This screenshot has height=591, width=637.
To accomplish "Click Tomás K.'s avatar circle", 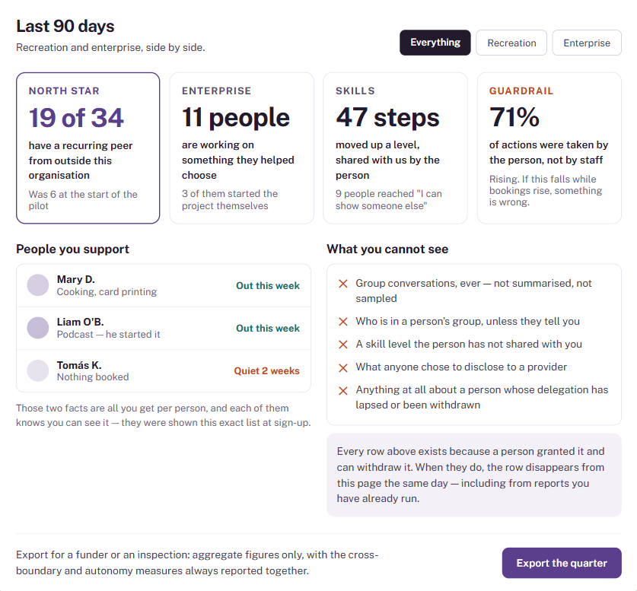I will 38,370.
